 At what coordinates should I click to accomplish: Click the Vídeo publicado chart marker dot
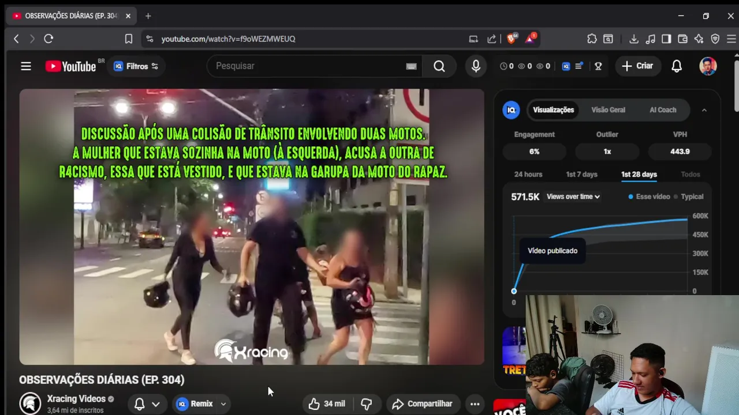(x=514, y=291)
